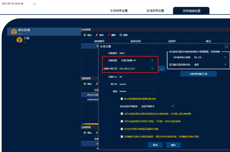Collapse the 停车区域 tree expander arrow
Screen dimensions: 230x152
(x=9, y=32)
